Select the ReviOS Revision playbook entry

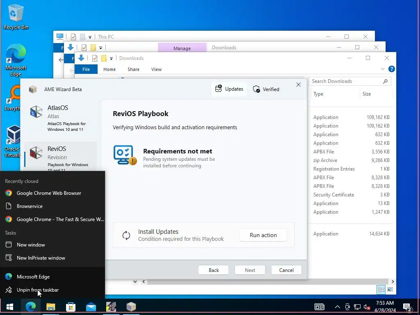[61, 157]
